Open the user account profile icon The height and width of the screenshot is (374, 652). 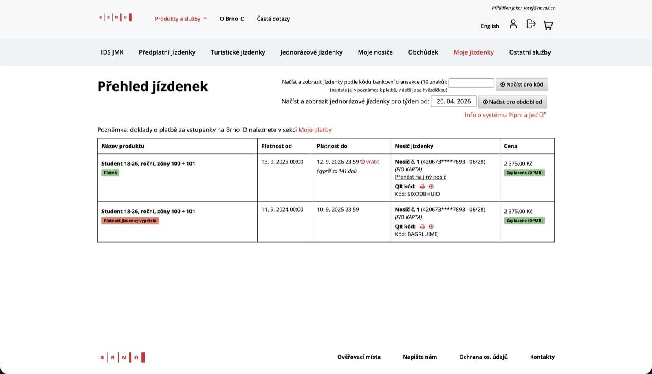tap(513, 24)
